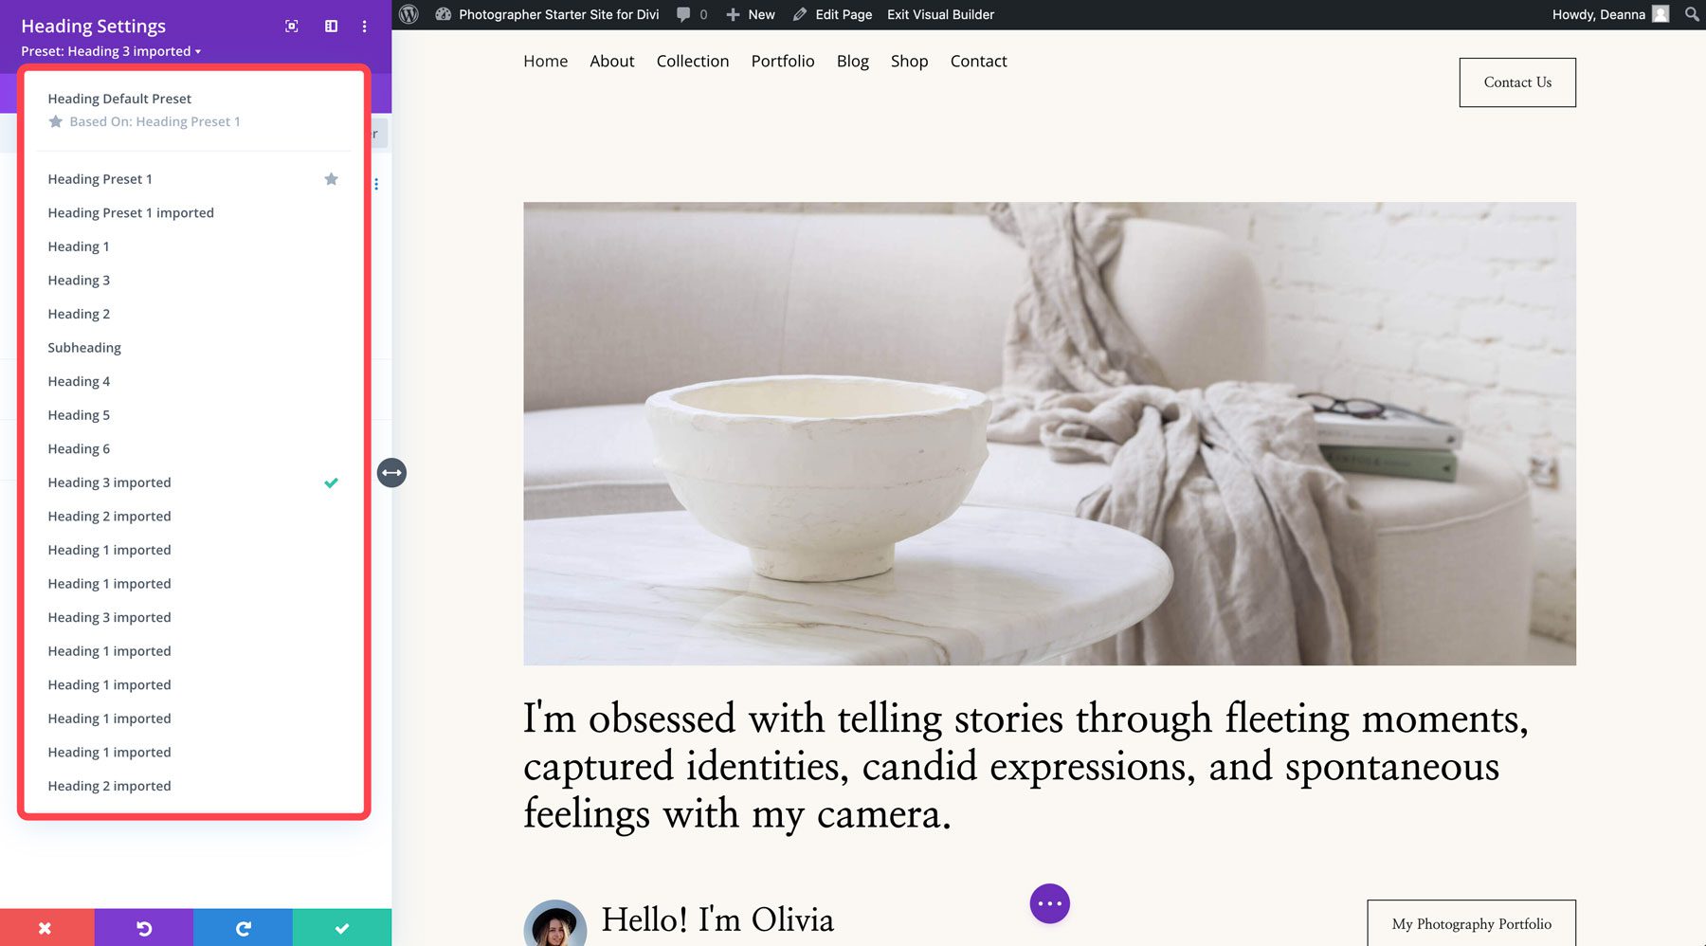The width and height of the screenshot is (1706, 946).
Task: Discard changes using the red X icon
Action: point(45,928)
